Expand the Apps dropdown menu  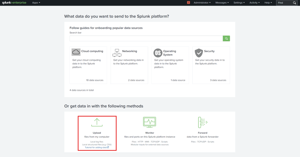tap(36, 3)
